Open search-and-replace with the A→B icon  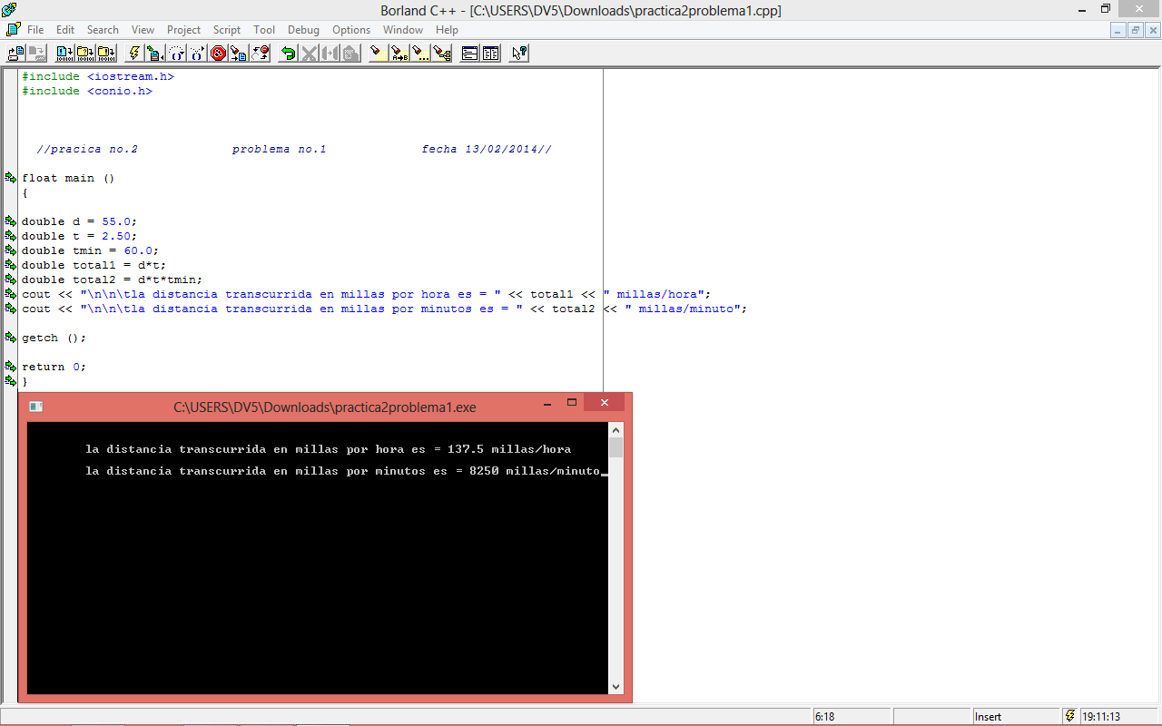pyautogui.click(x=398, y=53)
